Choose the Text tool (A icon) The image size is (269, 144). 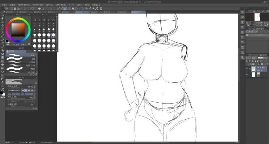(3, 82)
